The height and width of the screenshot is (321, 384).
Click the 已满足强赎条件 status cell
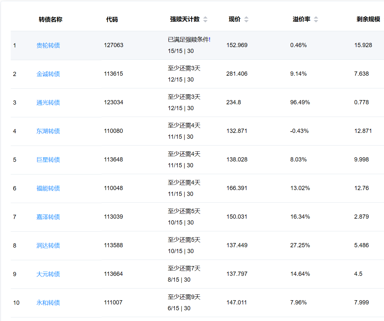click(x=189, y=40)
